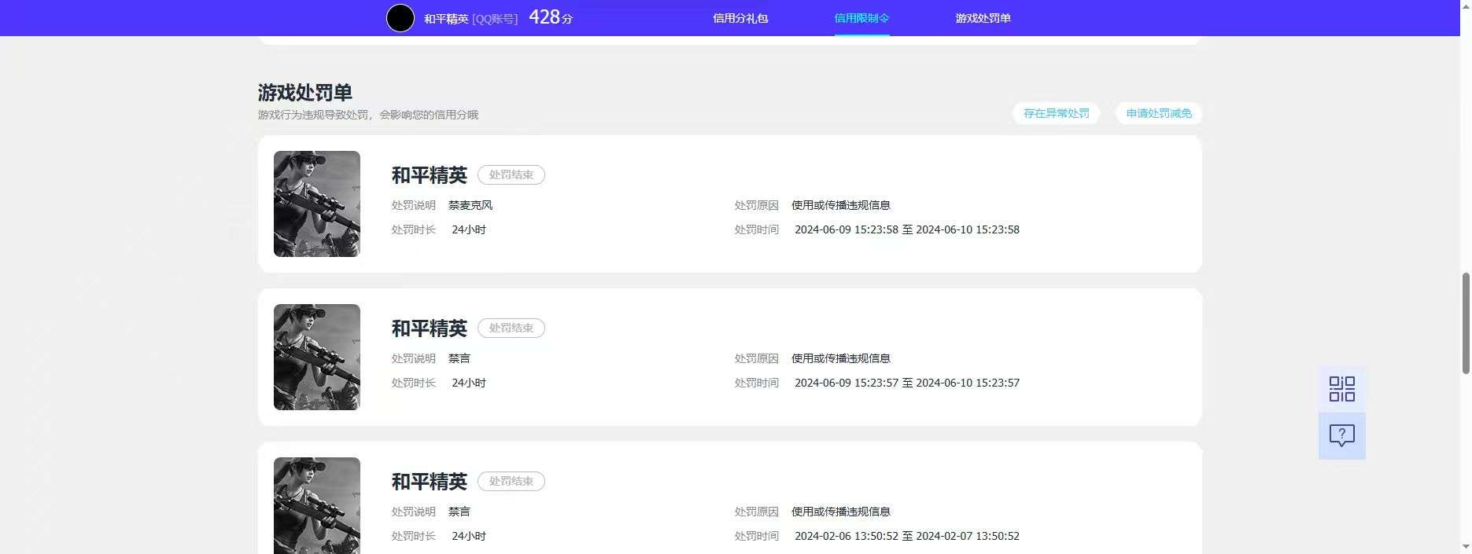The height and width of the screenshot is (554, 1472).
Task: Click 和平精英 title on 禁麦克风 card
Action: (x=430, y=174)
